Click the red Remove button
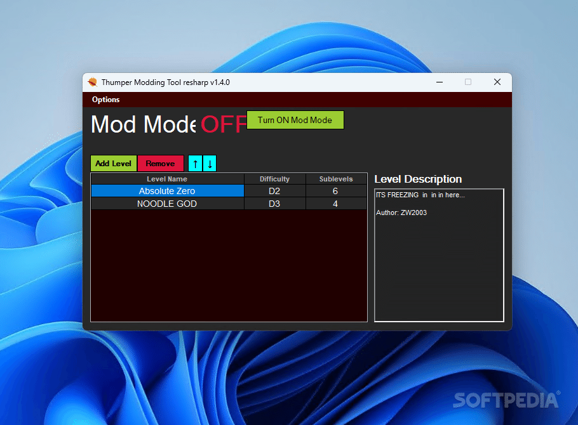This screenshot has height=425, width=578. click(x=160, y=164)
